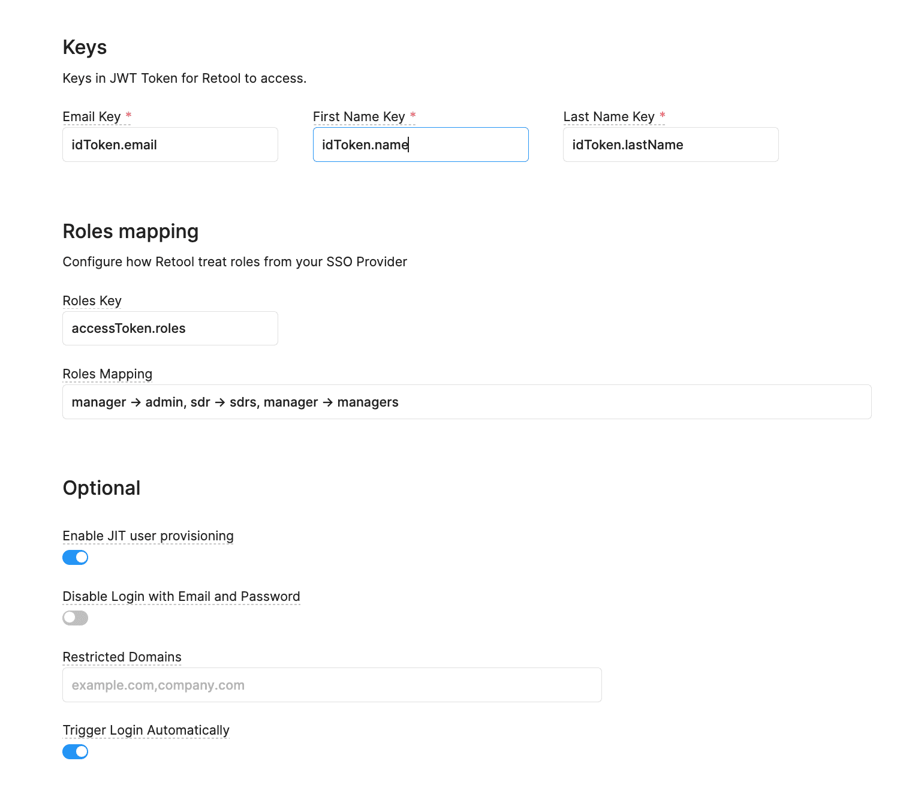909x794 pixels.
Task: Toggle Disable Login with Email and Password
Action: tap(75, 618)
